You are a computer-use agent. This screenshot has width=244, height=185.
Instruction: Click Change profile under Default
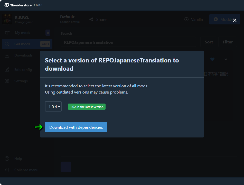pos(70,22)
